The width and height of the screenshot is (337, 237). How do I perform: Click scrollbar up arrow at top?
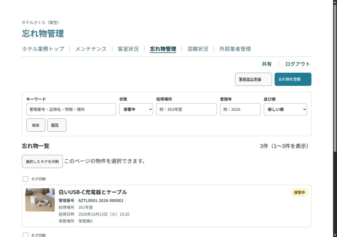[335, 2]
